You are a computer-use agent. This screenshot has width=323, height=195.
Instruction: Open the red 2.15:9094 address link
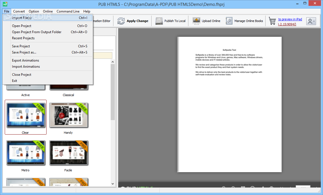click(x=287, y=24)
